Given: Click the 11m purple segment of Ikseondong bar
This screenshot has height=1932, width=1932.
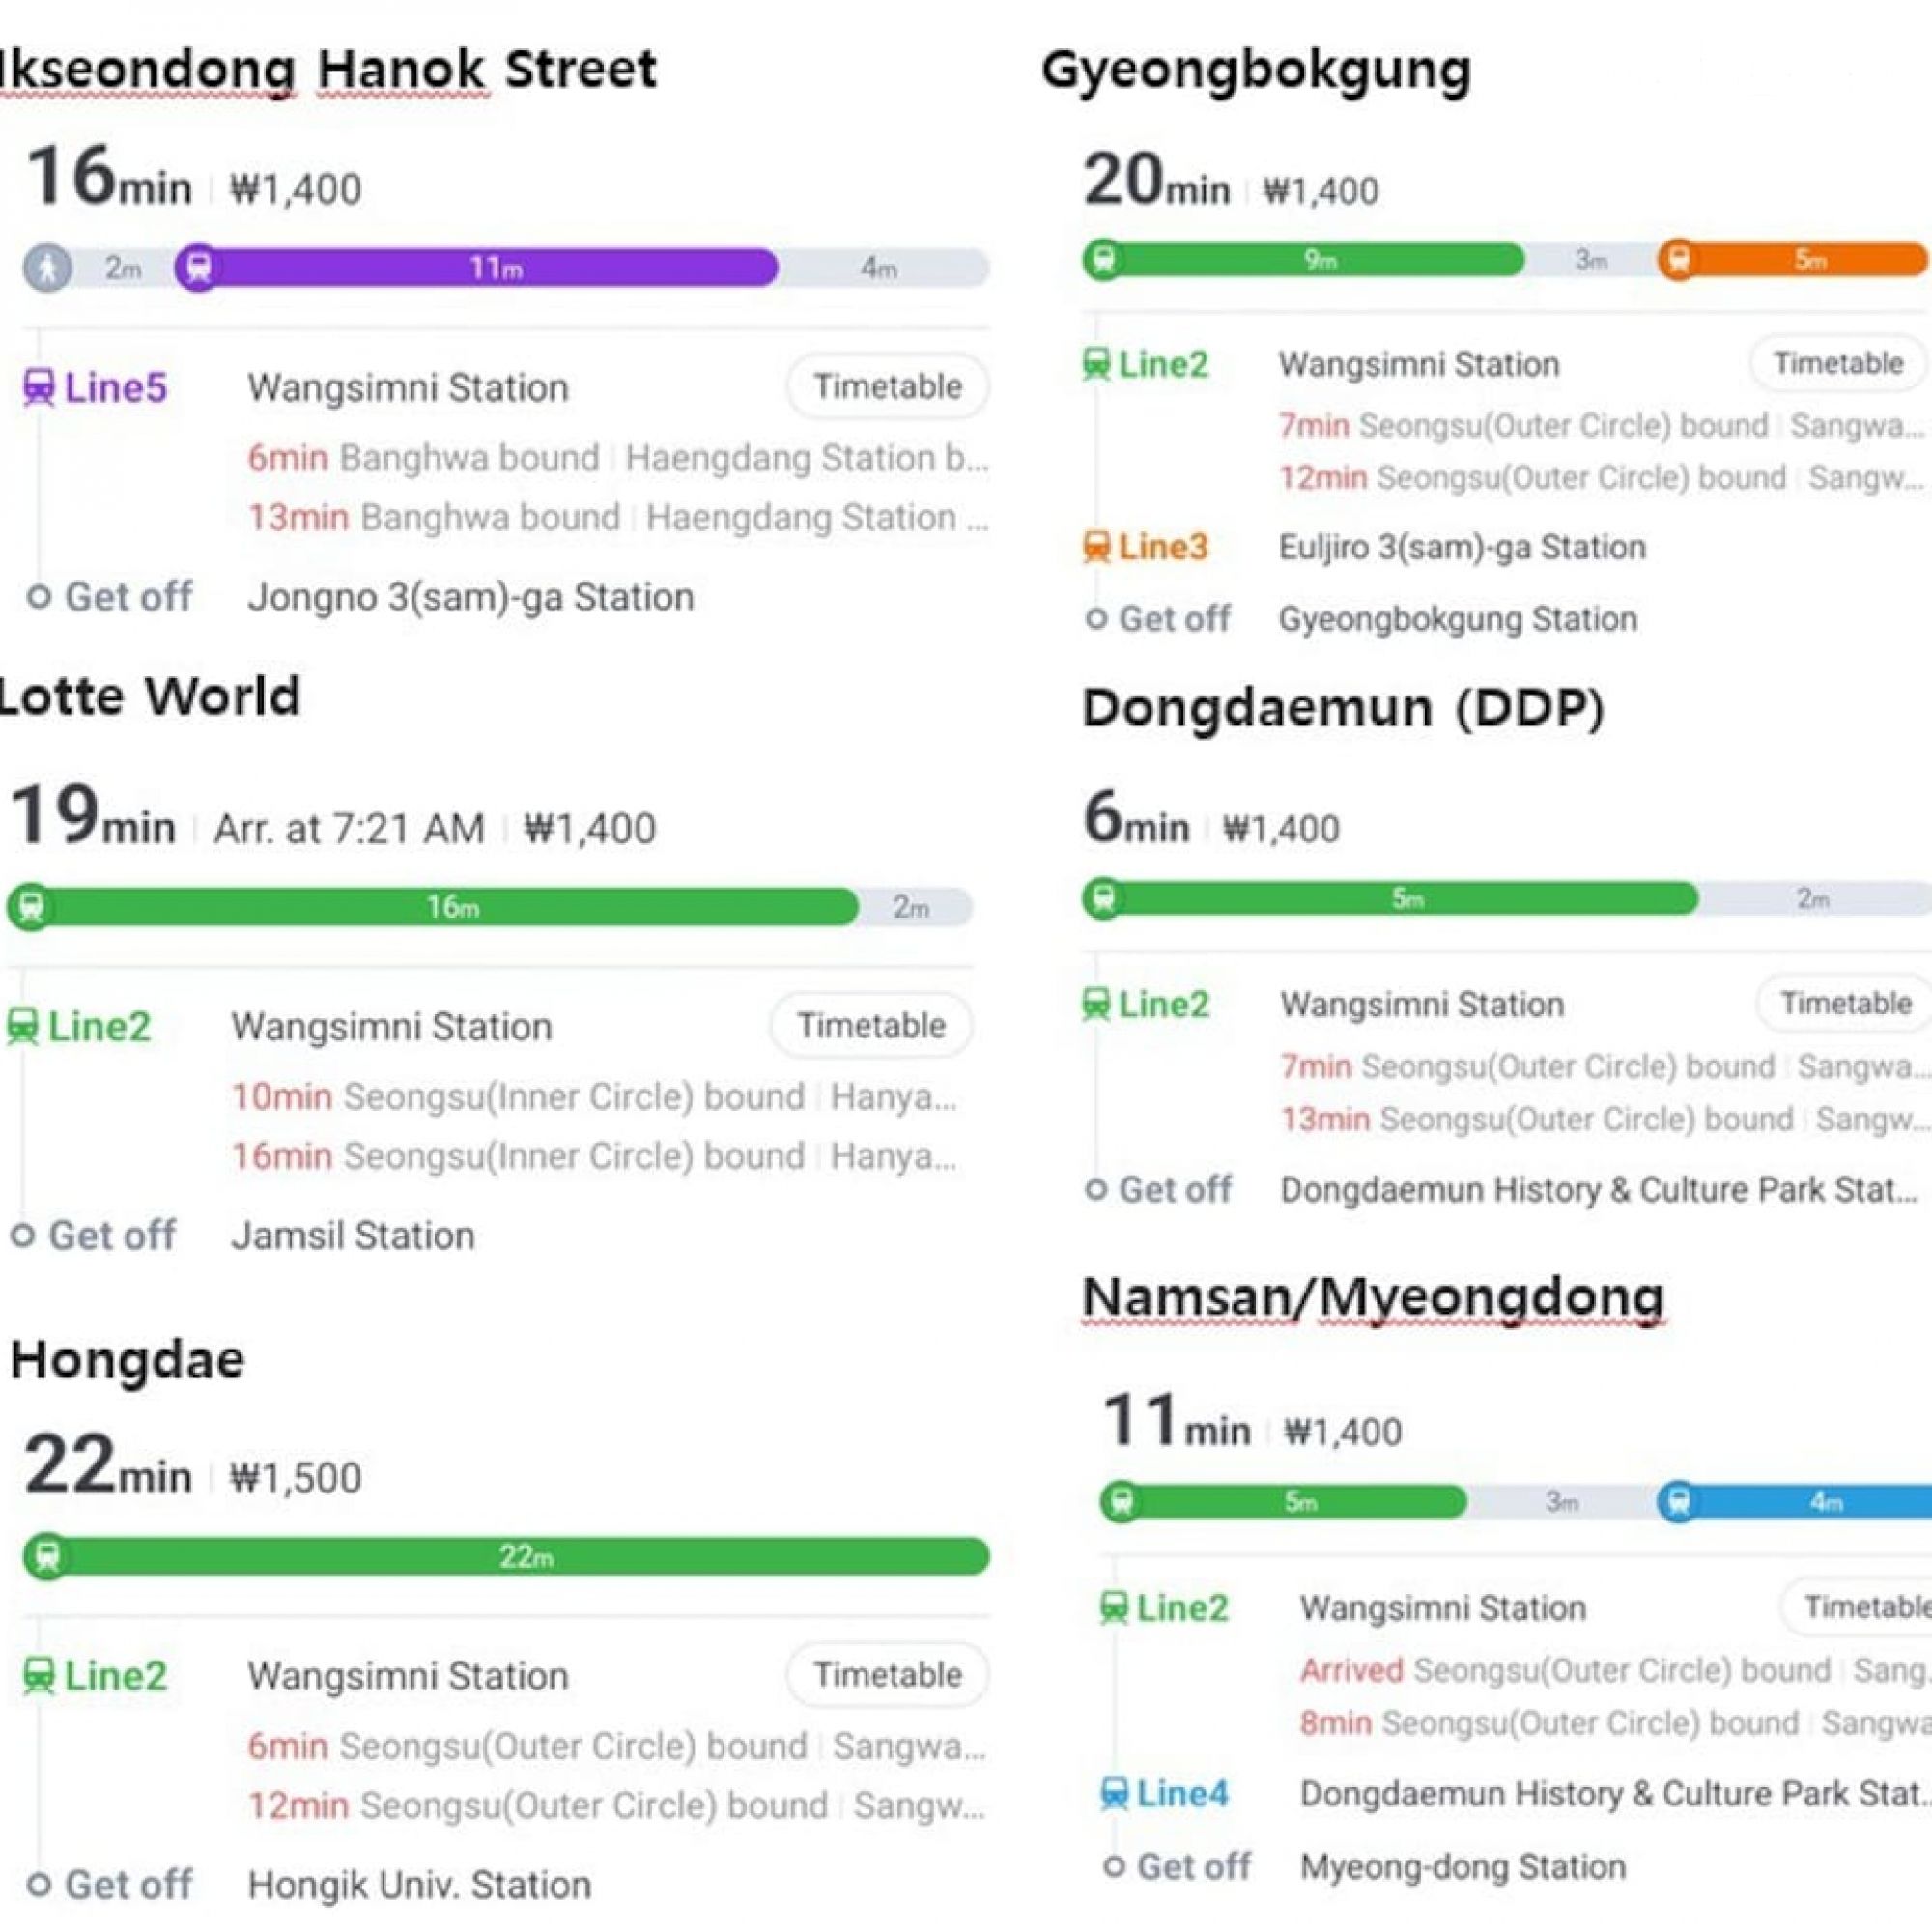Looking at the screenshot, I should tap(496, 268).
